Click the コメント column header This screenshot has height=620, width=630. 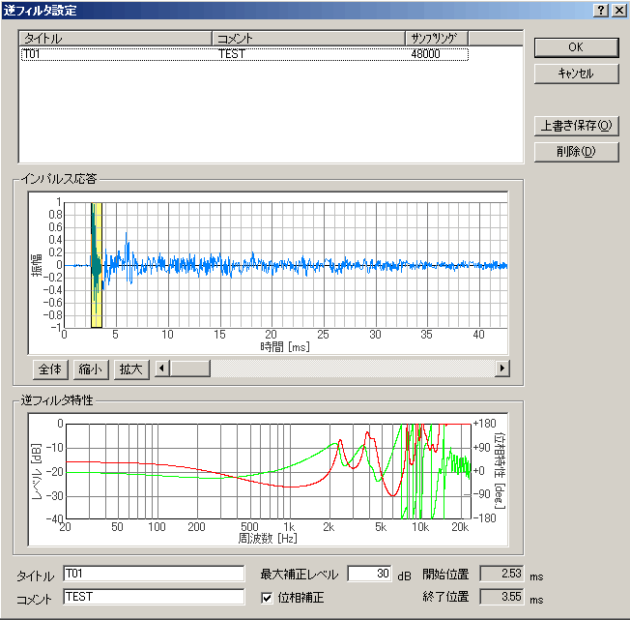pos(308,39)
